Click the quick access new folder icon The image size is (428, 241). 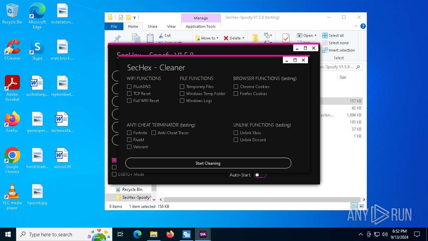click(128, 17)
